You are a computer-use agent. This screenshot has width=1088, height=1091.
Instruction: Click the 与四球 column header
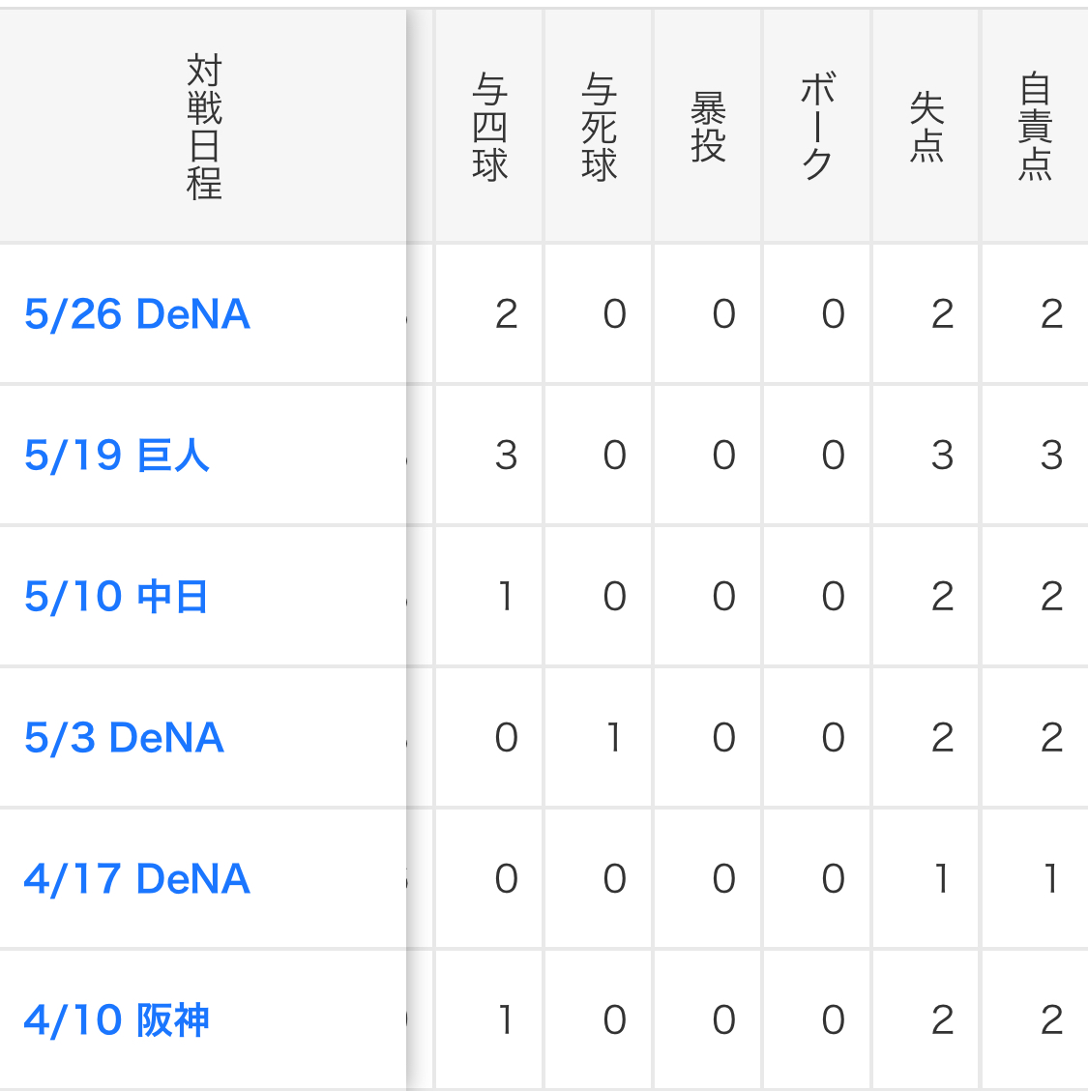pyautogui.click(x=489, y=127)
